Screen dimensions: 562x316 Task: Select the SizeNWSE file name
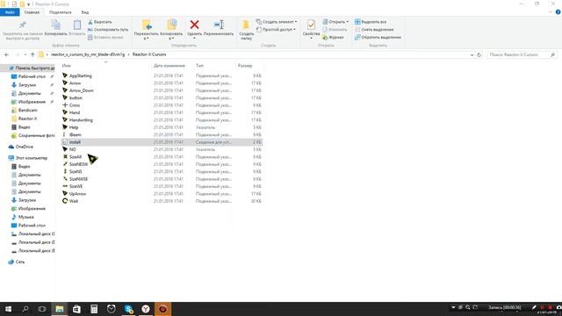point(78,179)
